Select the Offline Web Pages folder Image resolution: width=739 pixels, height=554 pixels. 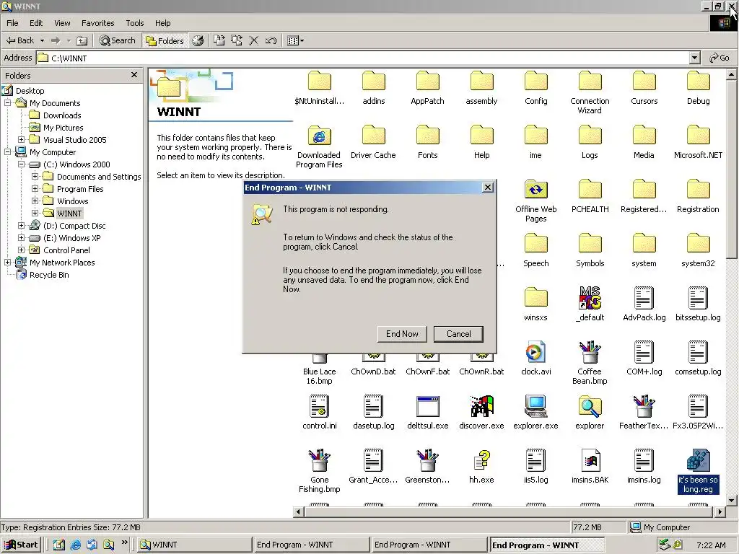point(536,201)
